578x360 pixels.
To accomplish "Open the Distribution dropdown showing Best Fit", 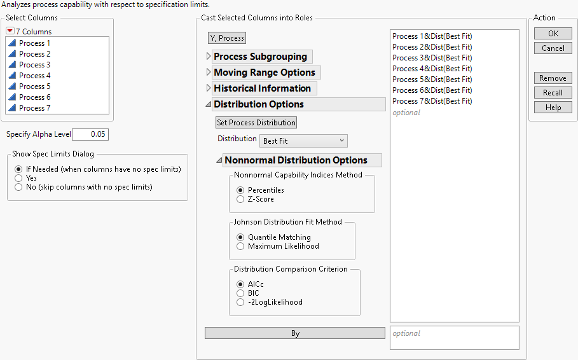I will (x=303, y=141).
